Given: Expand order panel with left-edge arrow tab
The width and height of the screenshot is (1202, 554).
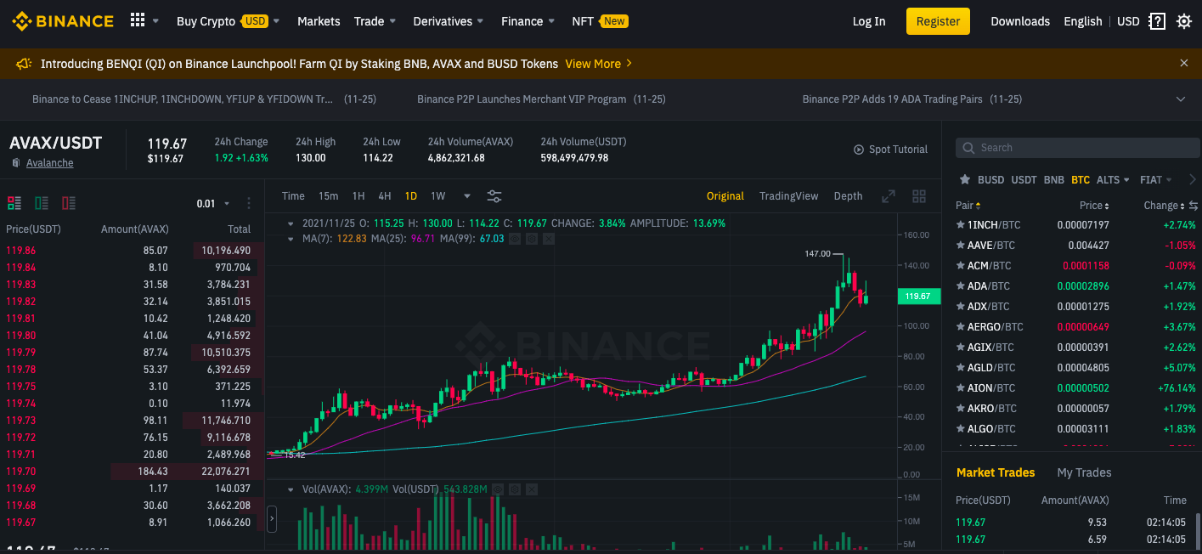Looking at the screenshot, I should pos(272,517).
